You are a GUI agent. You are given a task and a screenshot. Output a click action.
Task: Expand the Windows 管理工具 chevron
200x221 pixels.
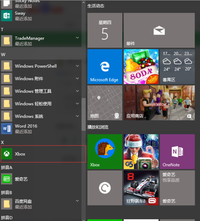click(x=77, y=91)
